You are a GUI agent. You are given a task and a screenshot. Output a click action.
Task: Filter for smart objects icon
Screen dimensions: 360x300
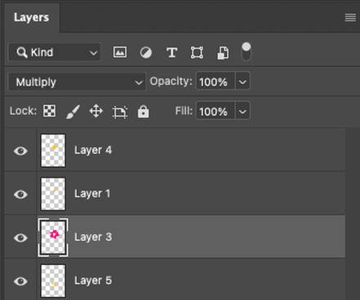[223, 52]
